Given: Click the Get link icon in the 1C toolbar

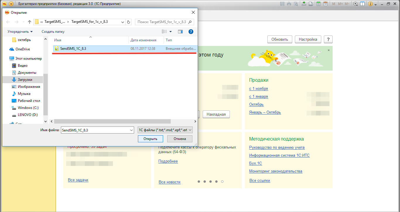Looking at the screenshot, I should pyautogui.click(x=304, y=4).
